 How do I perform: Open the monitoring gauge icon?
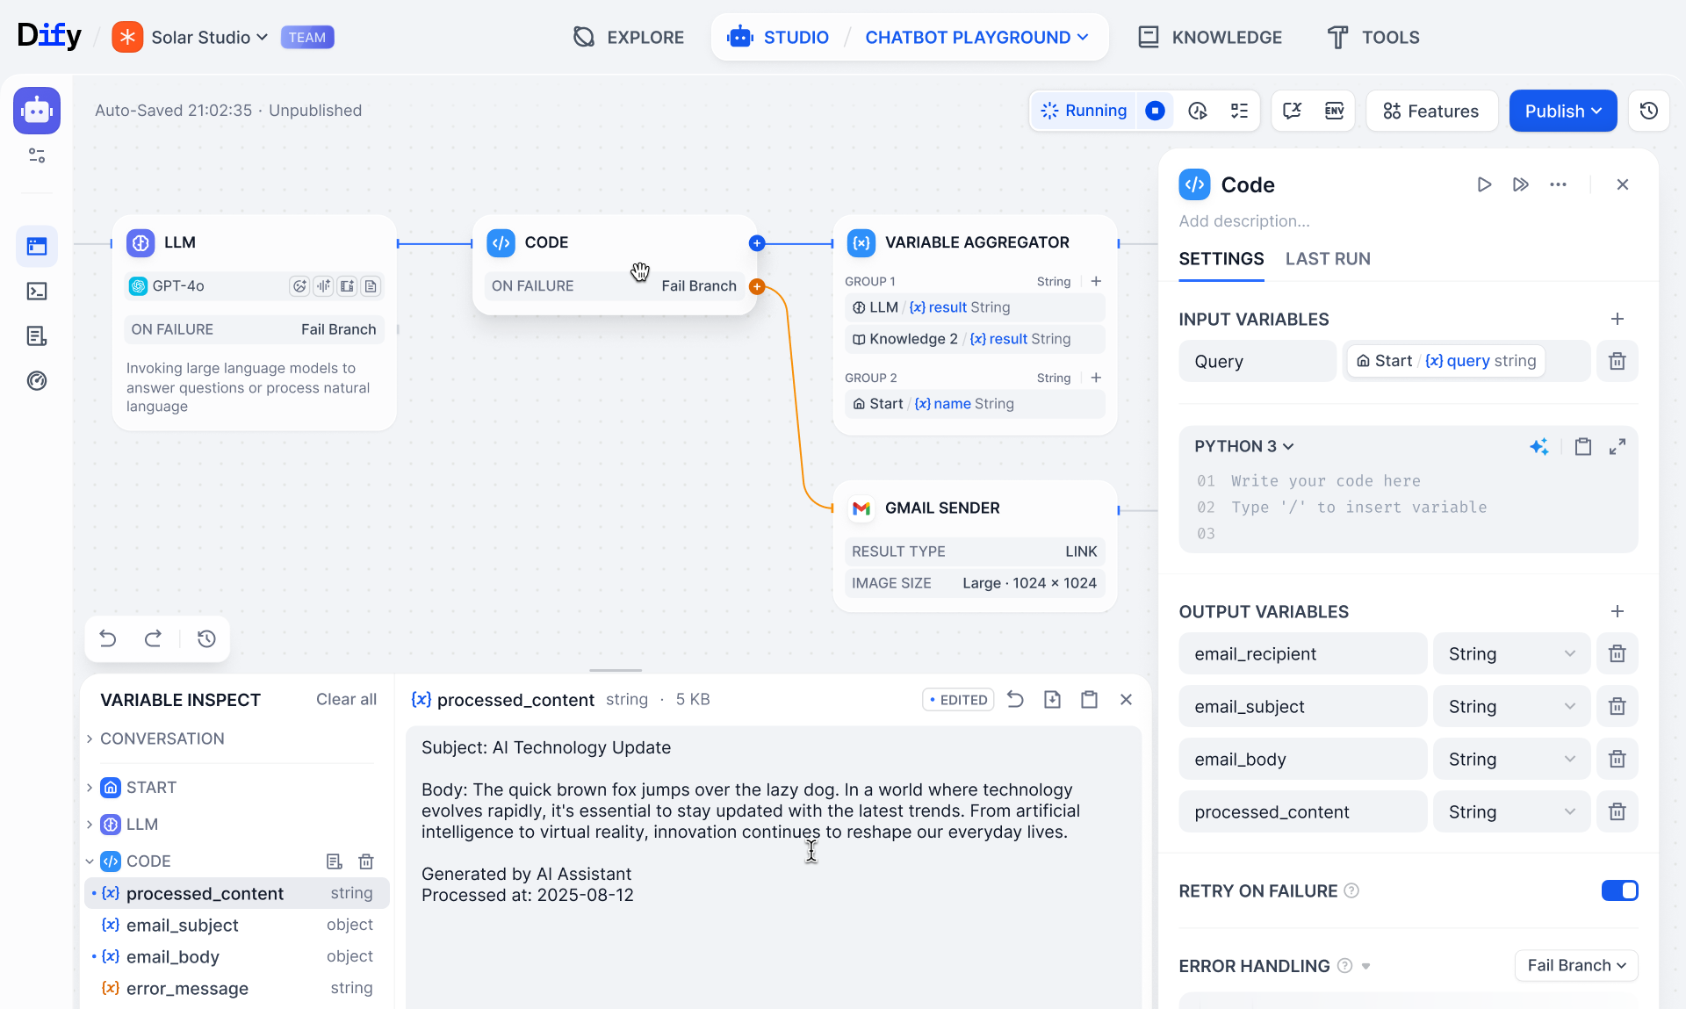pyautogui.click(x=37, y=381)
